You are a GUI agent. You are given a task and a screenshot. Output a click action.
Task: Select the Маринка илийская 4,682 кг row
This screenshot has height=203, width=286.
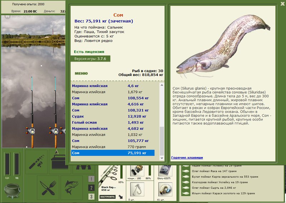point(113,128)
